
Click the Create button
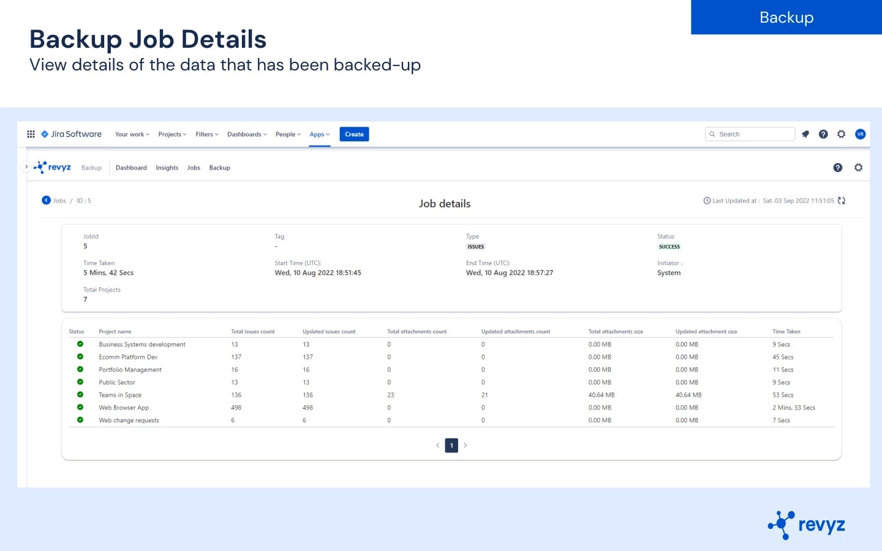click(x=354, y=134)
